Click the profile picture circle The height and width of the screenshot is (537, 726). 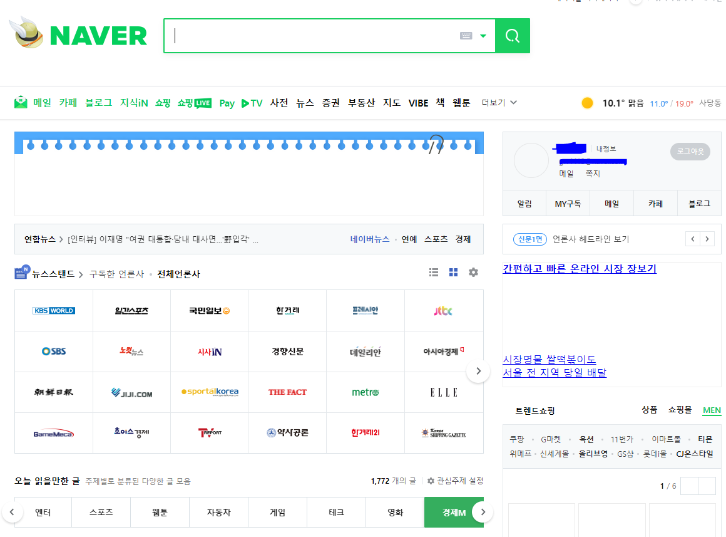531,160
